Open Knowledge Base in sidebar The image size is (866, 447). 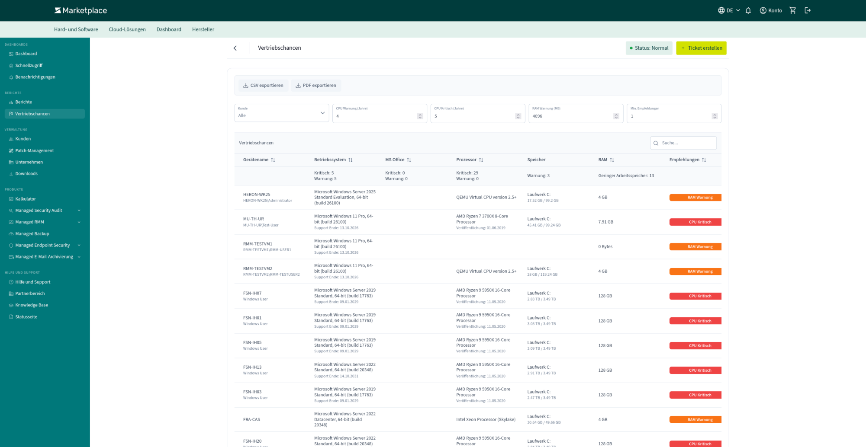(x=45, y=305)
